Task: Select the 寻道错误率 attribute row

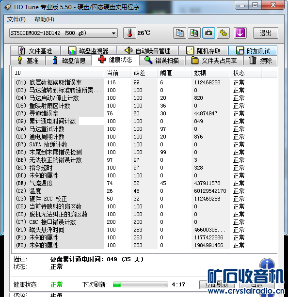Action: pyautogui.click(x=145, y=113)
